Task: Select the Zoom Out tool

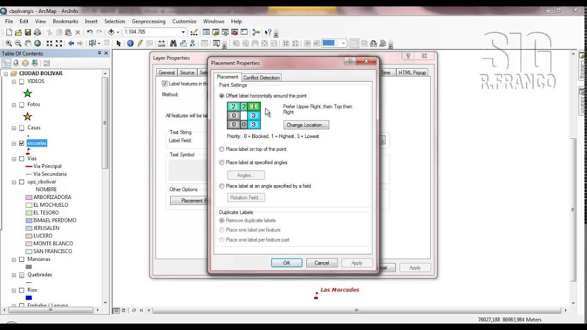Action: 18,44
